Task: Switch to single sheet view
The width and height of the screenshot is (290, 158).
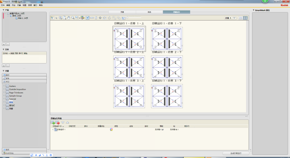Action: [x=240, y=18]
